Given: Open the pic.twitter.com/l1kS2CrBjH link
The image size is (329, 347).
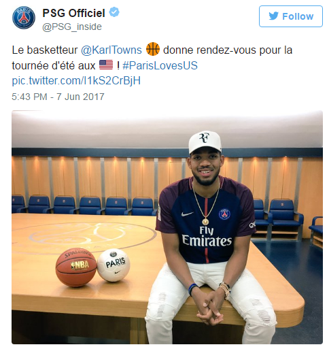Looking at the screenshot, I should [76, 81].
